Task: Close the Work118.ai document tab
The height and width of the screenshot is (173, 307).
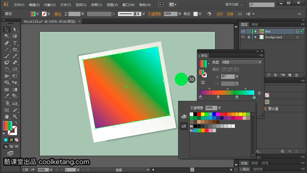Action: 79,21
